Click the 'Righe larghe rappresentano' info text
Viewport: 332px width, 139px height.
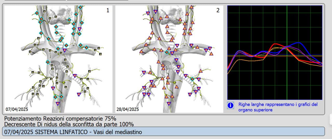click(278, 107)
